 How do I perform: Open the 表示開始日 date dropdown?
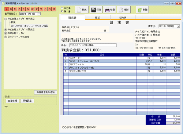39,14
